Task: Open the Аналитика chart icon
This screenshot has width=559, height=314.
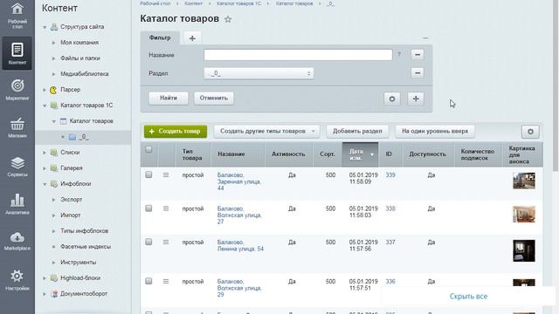Action: click(x=17, y=204)
